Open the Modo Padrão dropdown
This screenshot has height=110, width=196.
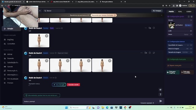180,35
